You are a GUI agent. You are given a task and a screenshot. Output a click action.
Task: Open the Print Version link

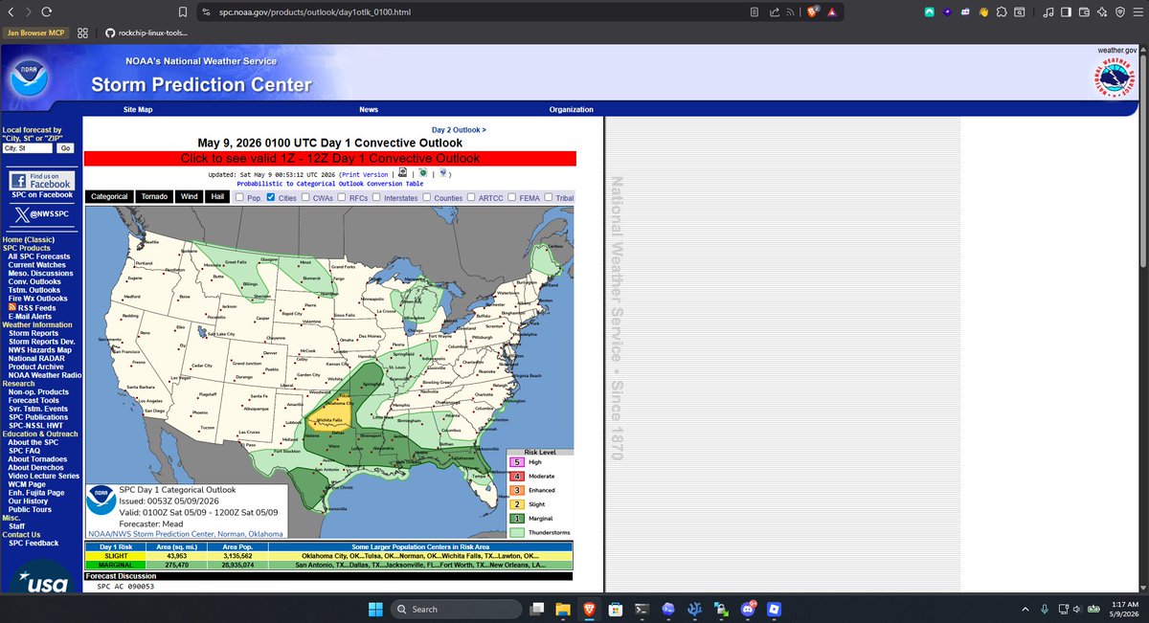[x=364, y=175]
